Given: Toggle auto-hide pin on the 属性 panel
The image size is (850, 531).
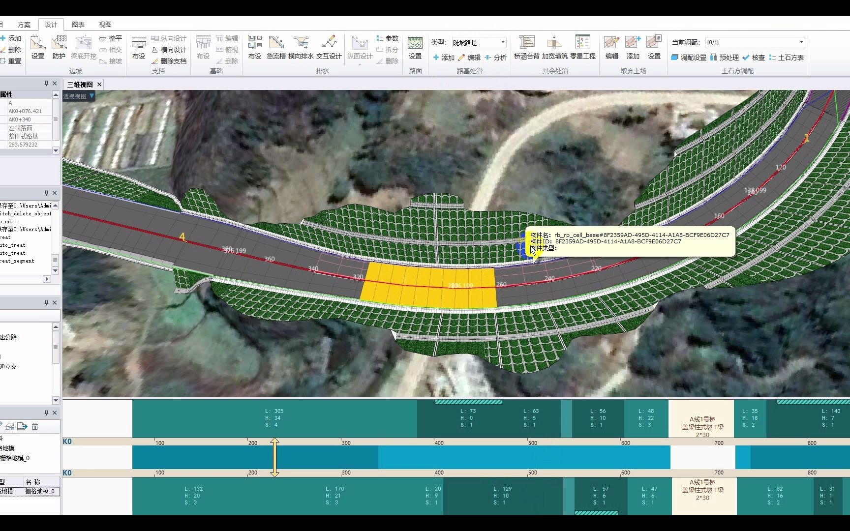Looking at the screenshot, I should (46, 83).
